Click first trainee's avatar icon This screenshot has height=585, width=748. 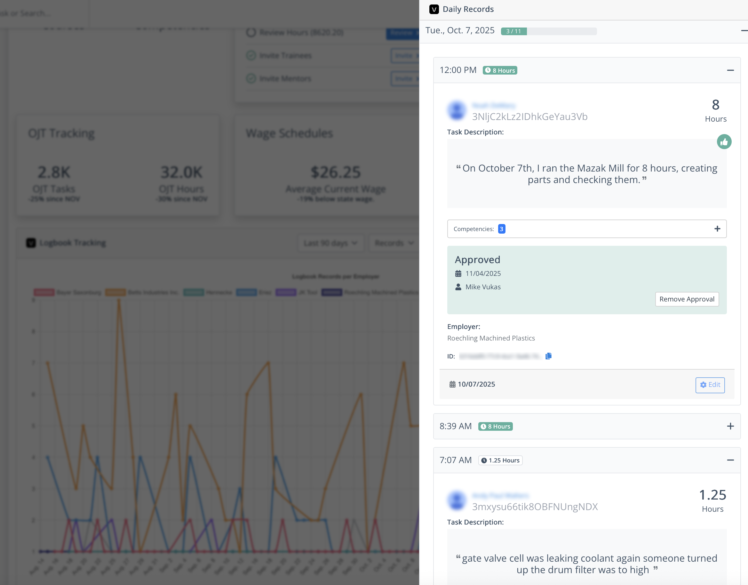tap(457, 111)
